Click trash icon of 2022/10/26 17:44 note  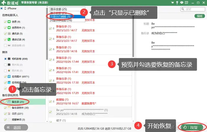pyautogui.click(x=54, y=60)
